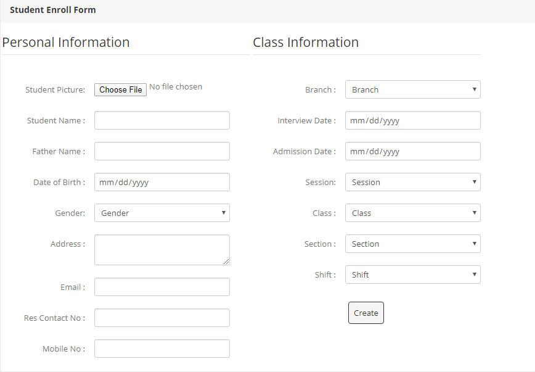Select the Mobile No input box

[x=161, y=349]
